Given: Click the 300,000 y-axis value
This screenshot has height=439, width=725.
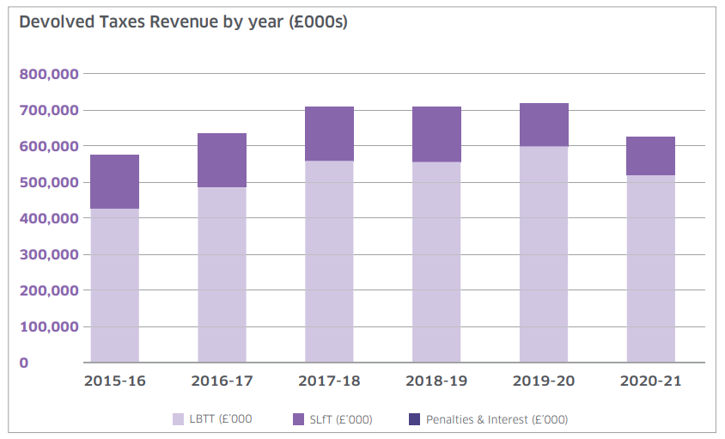Looking at the screenshot, I should [x=49, y=254].
